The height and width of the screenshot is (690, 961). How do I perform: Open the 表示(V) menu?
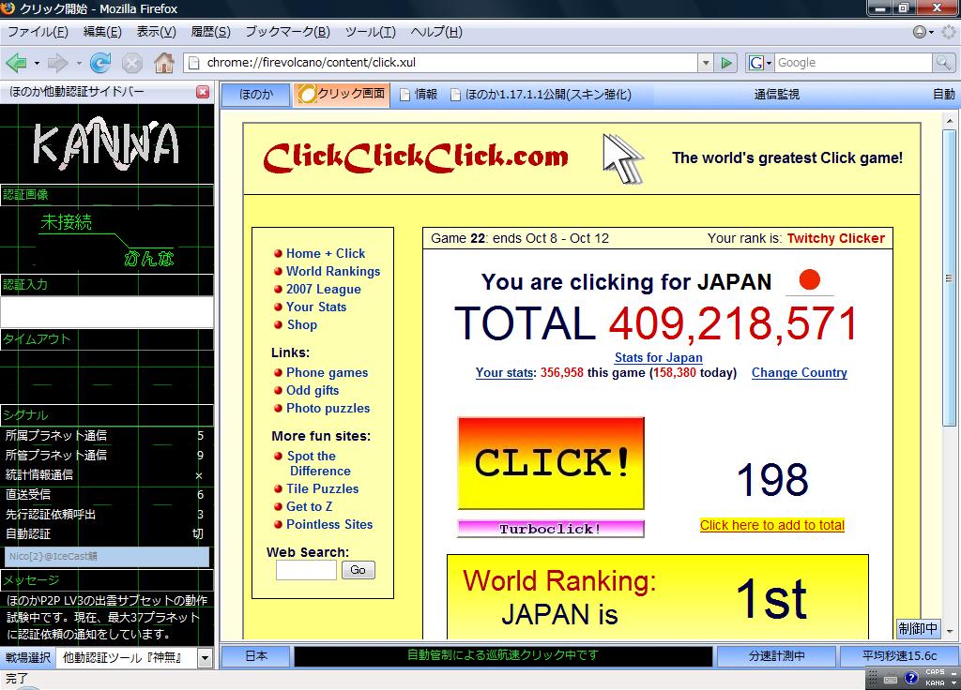tap(157, 32)
